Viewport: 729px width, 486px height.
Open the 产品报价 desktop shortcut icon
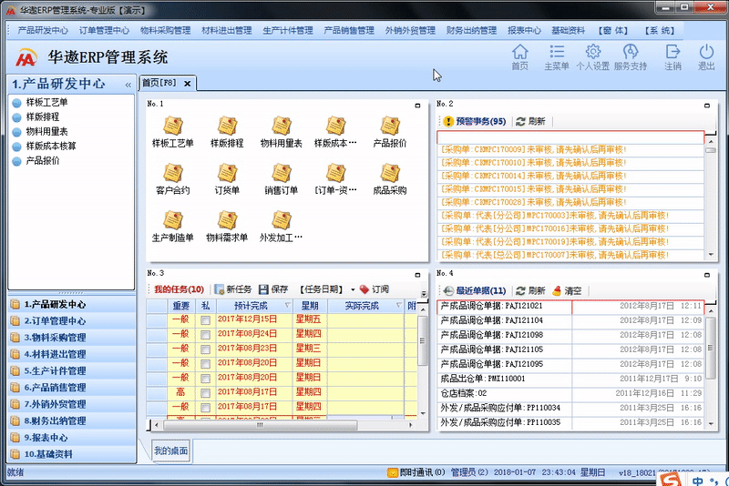(x=390, y=132)
